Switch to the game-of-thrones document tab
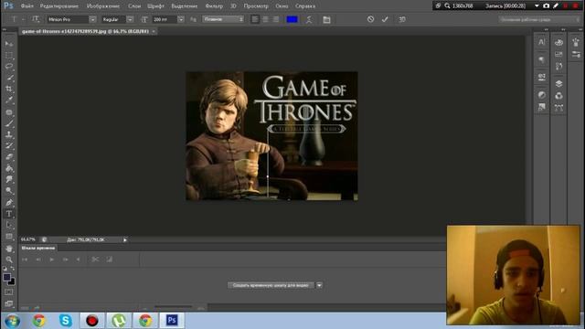This screenshot has height=329, width=585. pos(85,31)
